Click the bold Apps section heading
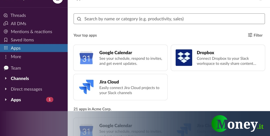Image resolution: width=270 pixels, height=136 pixels. pyautogui.click(x=16, y=100)
